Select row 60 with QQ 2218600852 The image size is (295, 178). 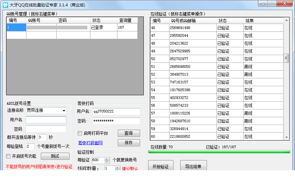click(x=217, y=136)
